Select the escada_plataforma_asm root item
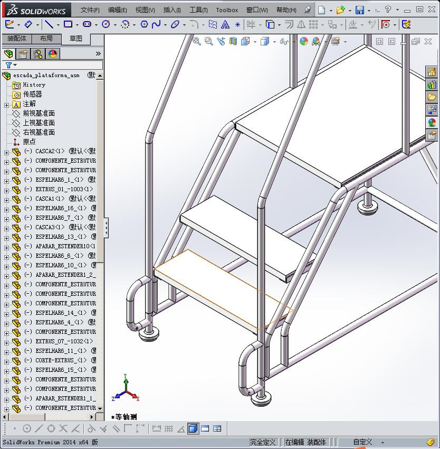440x449 pixels. [x=46, y=76]
